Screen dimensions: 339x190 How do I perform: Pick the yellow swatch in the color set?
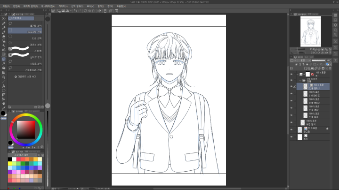point(10,163)
